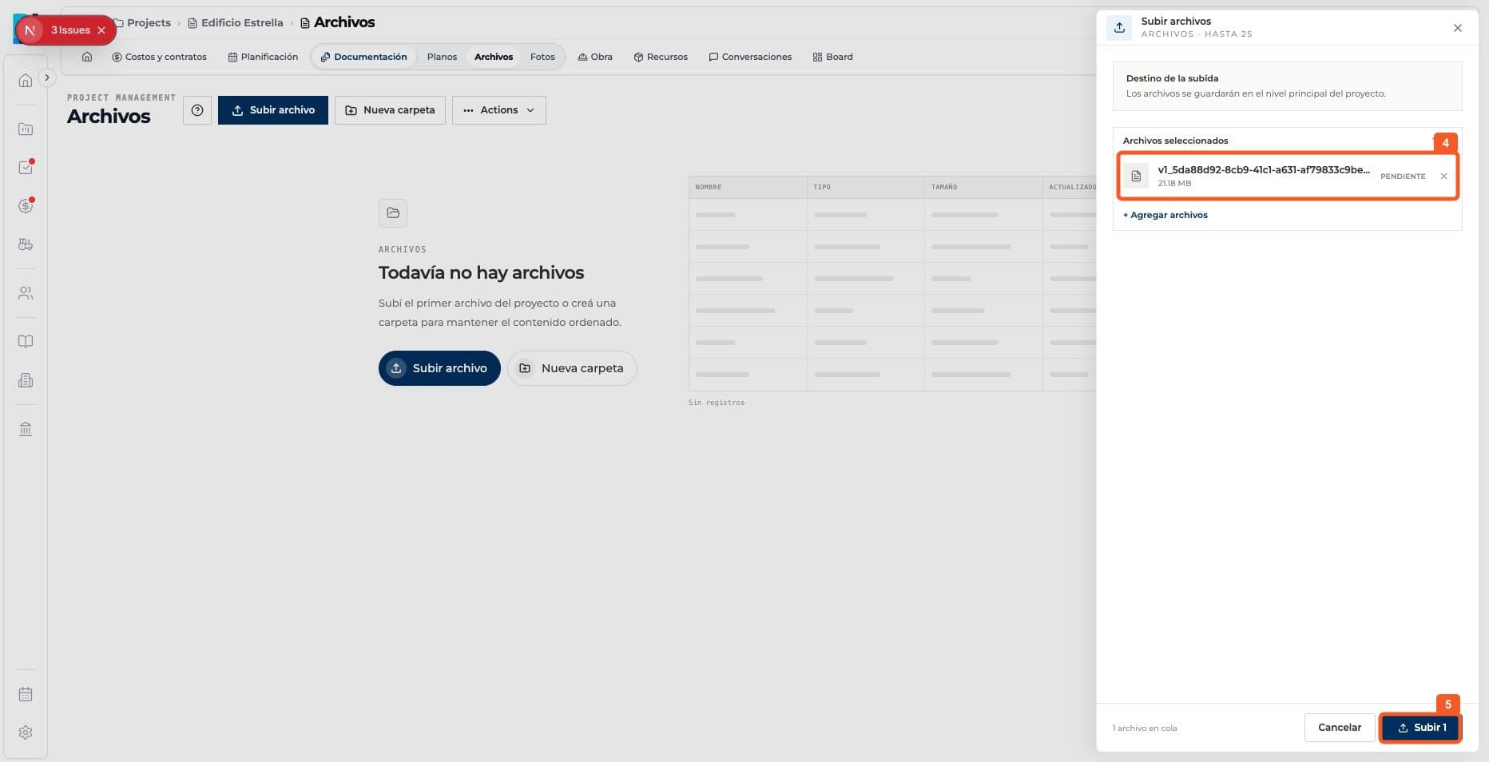The width and height of the screenshot is (1489, 762).
Task: Open Costos y contratos tab
Action: tap(160, 57)
